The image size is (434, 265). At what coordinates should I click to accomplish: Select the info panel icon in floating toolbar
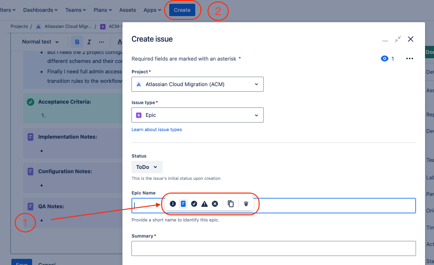173,204
